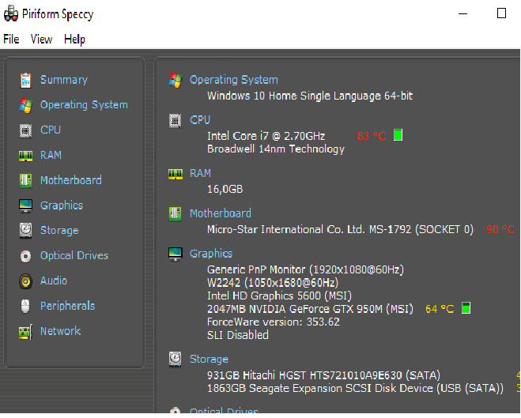Click 'SLI Disabled' line
The height and width of the screenshot is (418, 521).
click(x=238, y=335)
